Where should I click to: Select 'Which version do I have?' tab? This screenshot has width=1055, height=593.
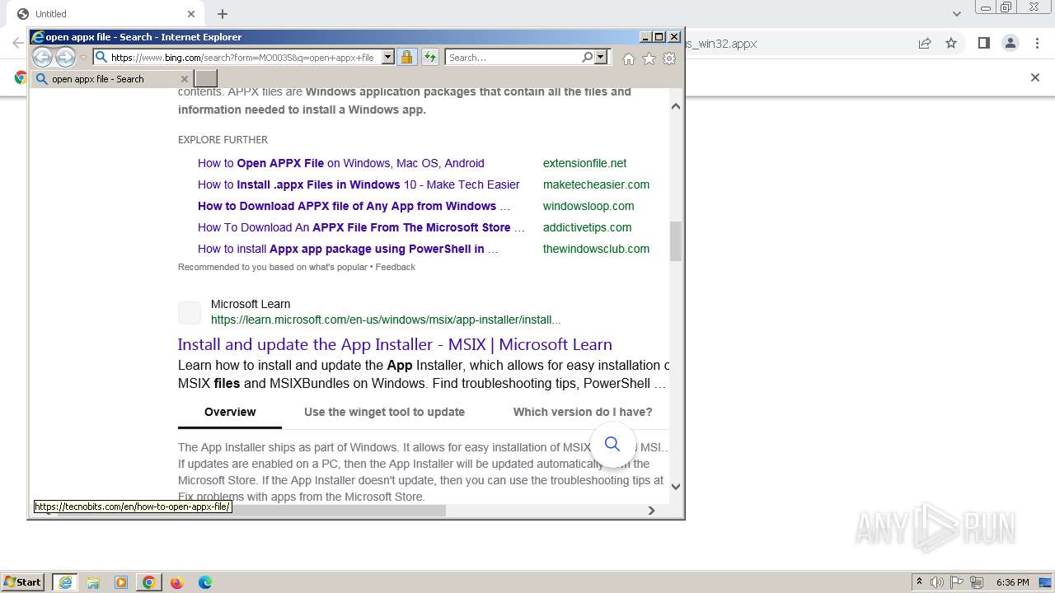coord(583,412)
